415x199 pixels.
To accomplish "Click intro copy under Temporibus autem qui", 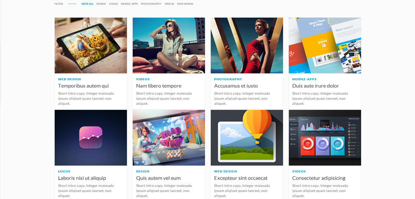I will pos(86,98).
